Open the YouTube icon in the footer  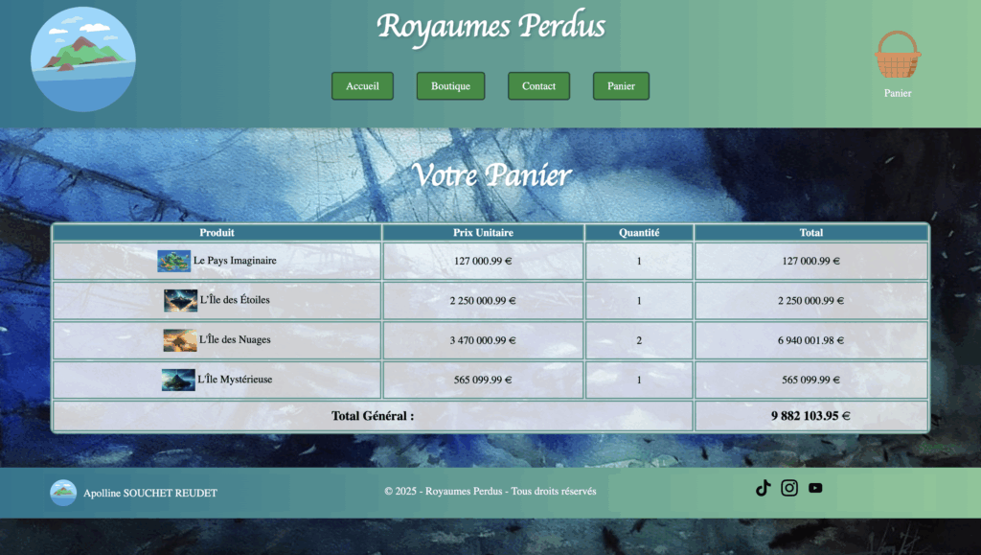pyautogui.click(x=815, y=488)
